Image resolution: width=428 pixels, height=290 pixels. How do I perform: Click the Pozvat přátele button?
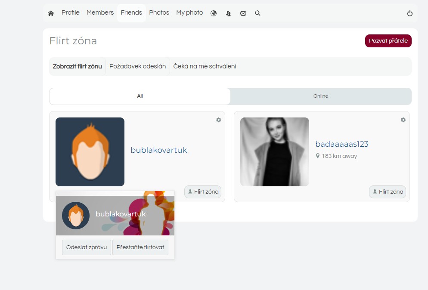click(x=388, y=41)
